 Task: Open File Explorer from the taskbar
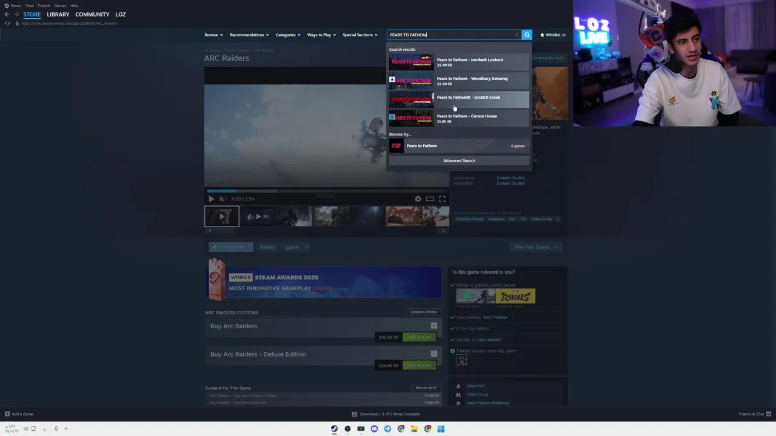click(414, 429)
